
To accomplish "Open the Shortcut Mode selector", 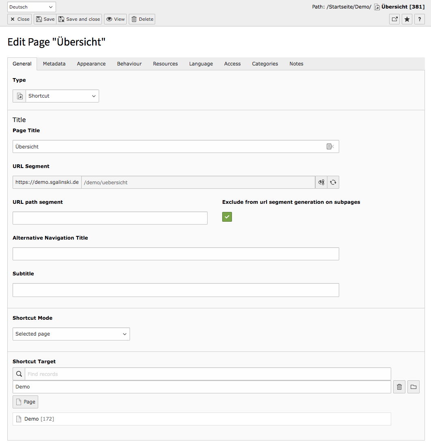I will (71, 334).
